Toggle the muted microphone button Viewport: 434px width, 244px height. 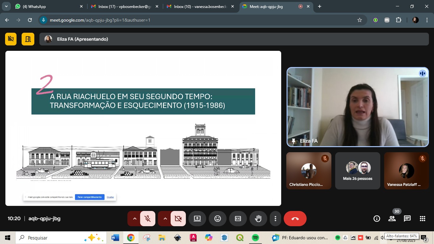[x=148, y=219]
